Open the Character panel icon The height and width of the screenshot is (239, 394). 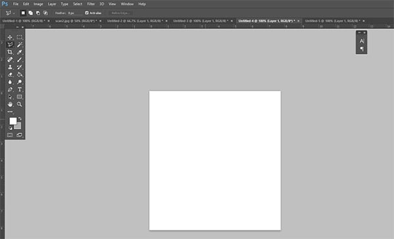coord(362,41)
